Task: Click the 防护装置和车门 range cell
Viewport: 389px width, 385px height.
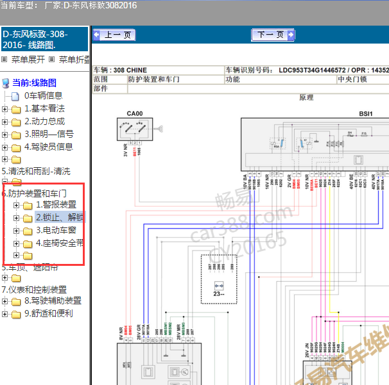Action: pyautogui.click(x=176, y=79)
